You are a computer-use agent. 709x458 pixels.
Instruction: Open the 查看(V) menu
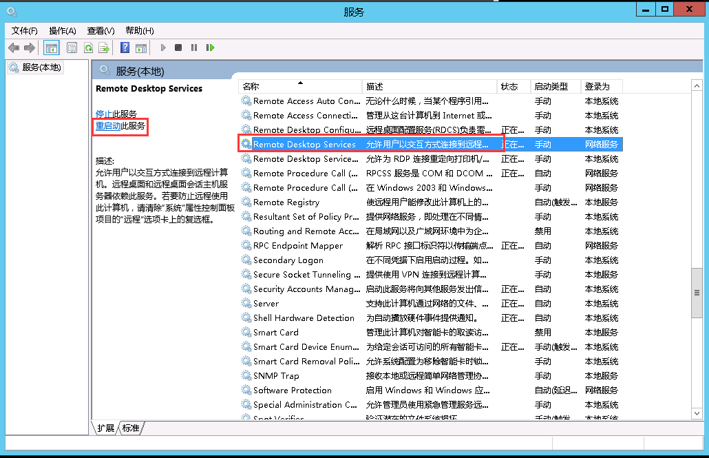pyautogui.click(x=100, y=30)
